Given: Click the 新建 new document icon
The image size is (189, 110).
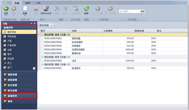Looking at the screenshot, I should [25, 9].
